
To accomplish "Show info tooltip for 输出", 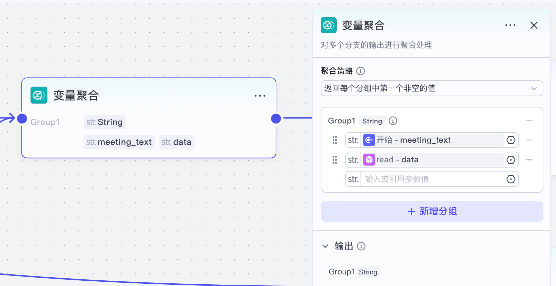I will 361,246.
